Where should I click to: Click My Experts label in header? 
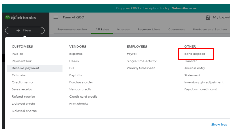[x=221, y=17]
